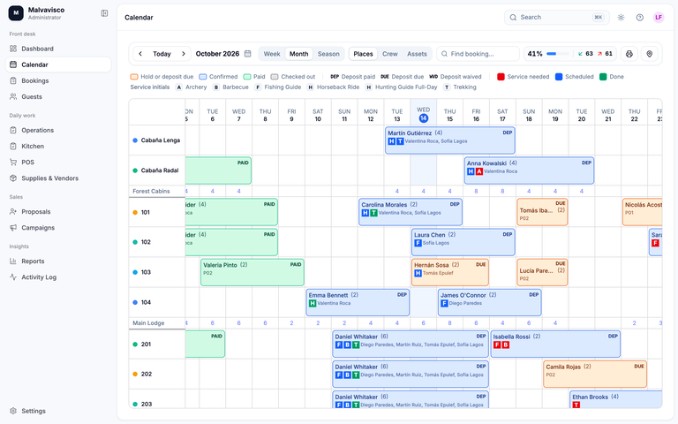
Task: Select room 202 row label
Action: point(157,374)
